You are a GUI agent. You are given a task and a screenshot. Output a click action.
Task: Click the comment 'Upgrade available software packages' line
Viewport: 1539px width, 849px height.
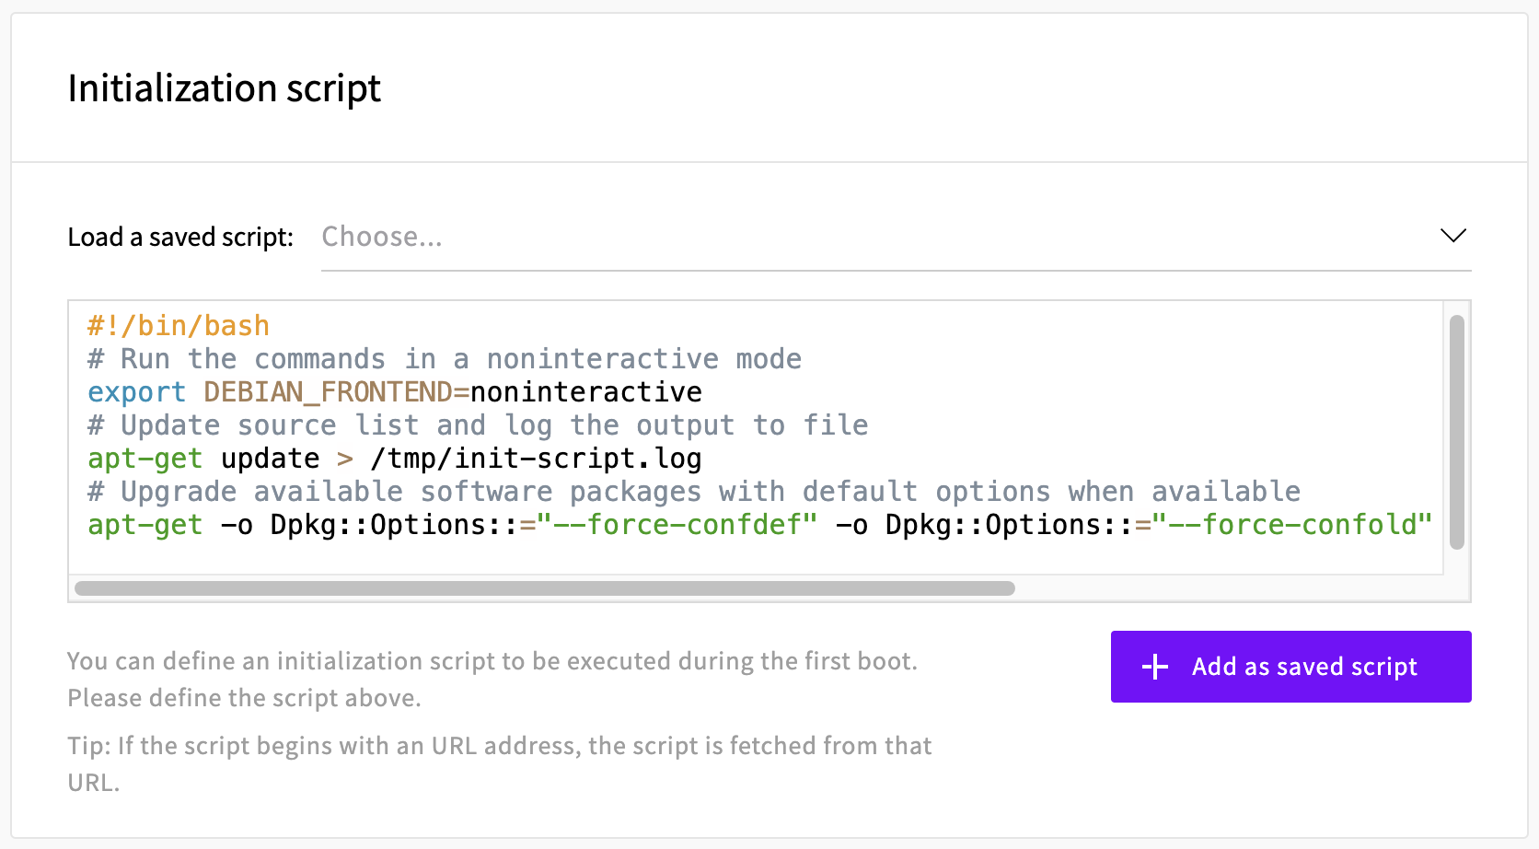[x=694, y=492]
